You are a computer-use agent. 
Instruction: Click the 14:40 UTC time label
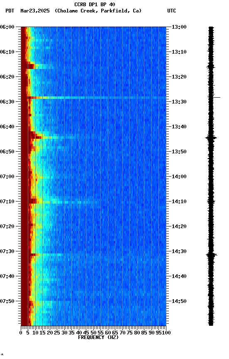click(179, 276)
